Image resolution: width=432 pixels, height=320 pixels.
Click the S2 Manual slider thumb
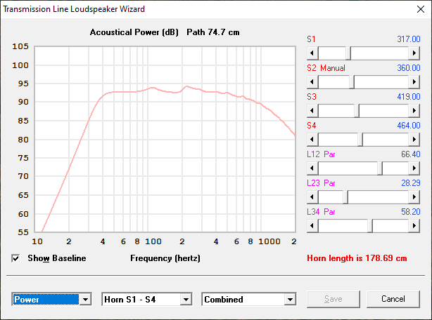352,82
